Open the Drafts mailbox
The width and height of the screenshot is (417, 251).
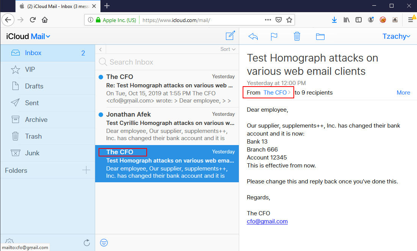(48, 86)
